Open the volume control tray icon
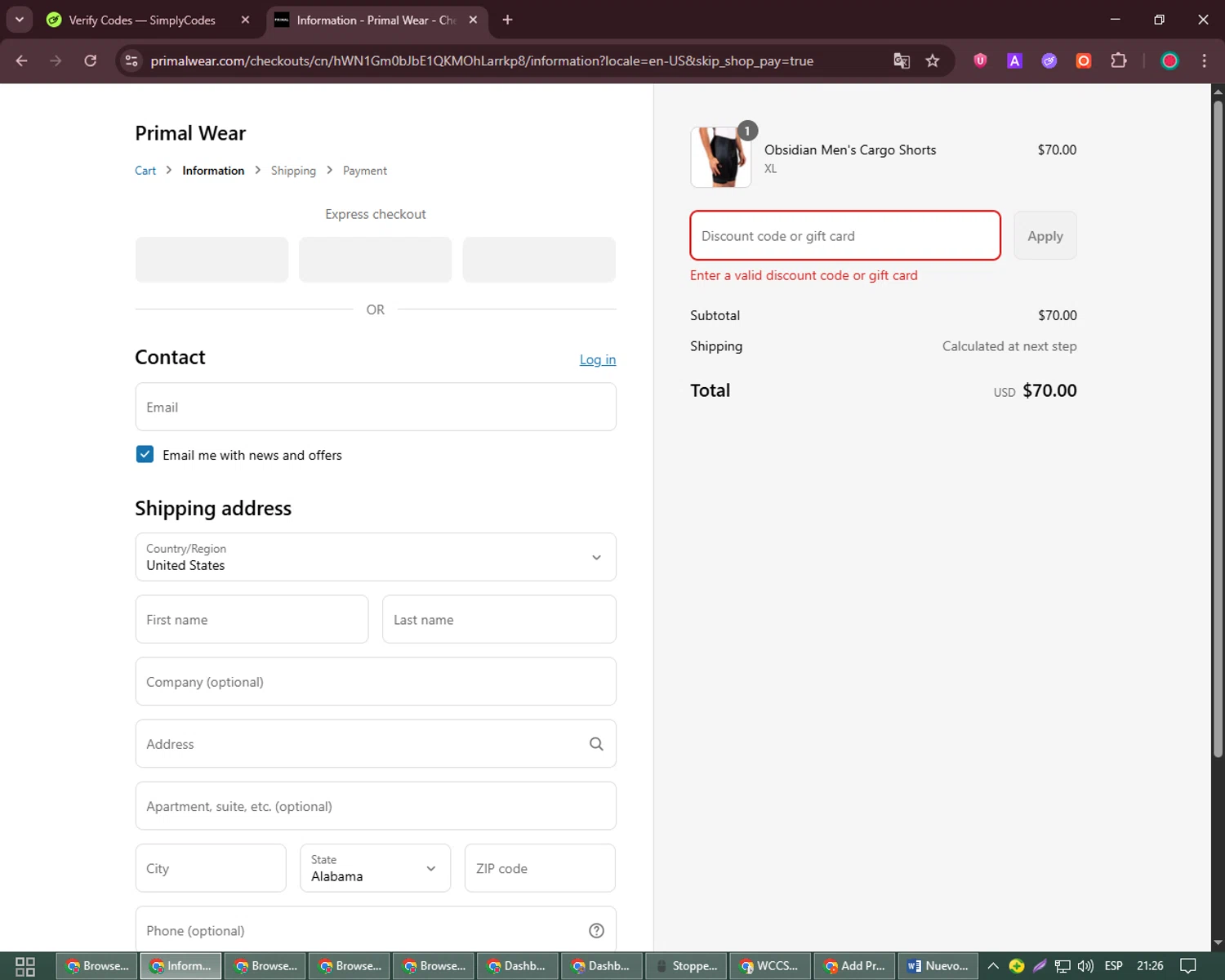This screenshot has width=1225, height=980. pyautogui.click(x=1085, y=966)
